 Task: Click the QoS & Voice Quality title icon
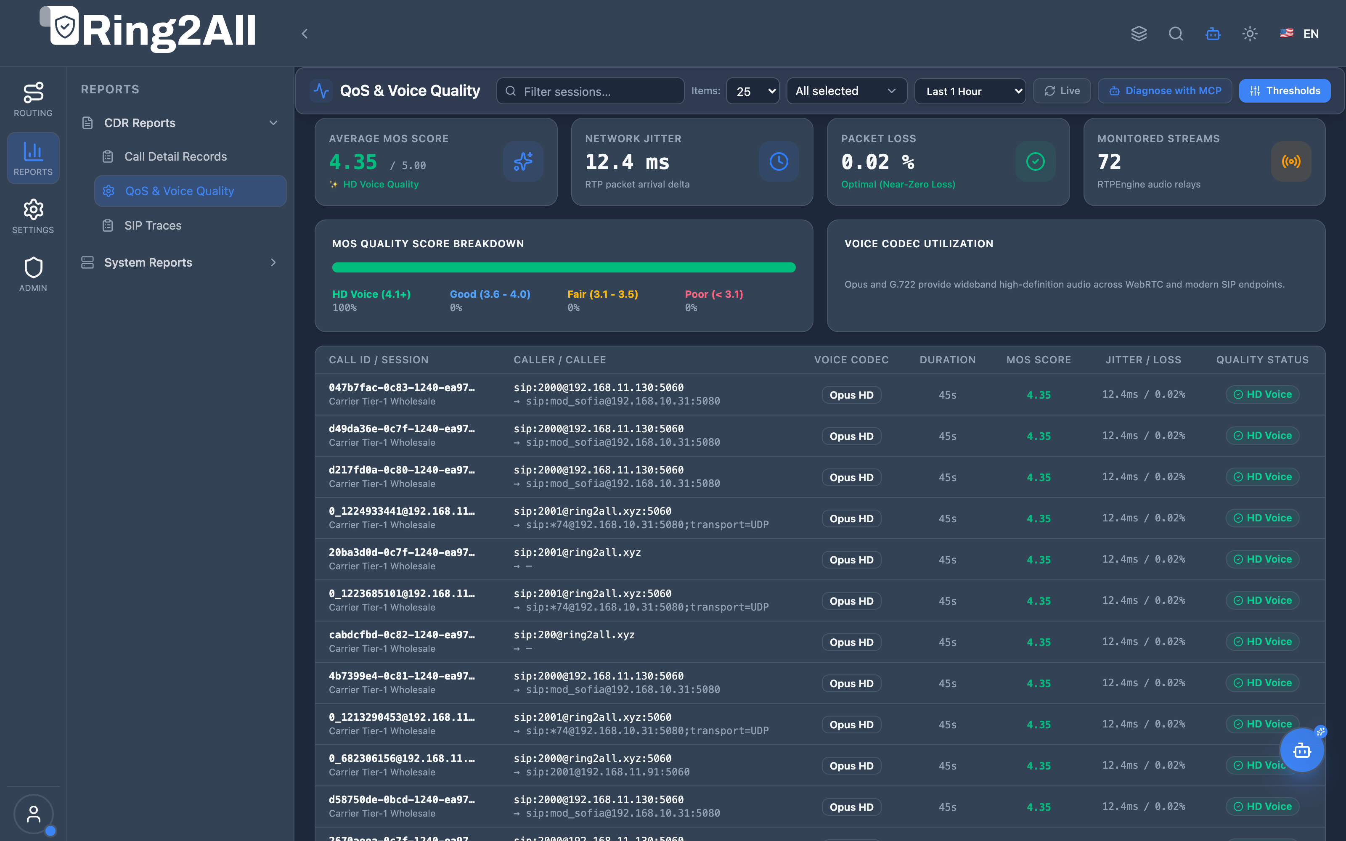tap(321, 91)
